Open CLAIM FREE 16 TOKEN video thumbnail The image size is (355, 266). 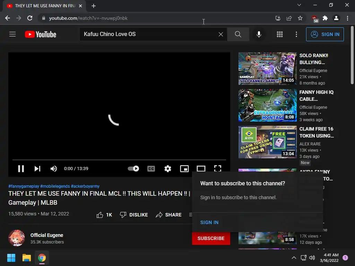(x=267, y=142)
